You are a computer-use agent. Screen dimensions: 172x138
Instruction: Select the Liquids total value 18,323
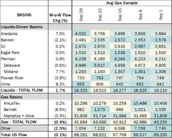click(81, 90)
